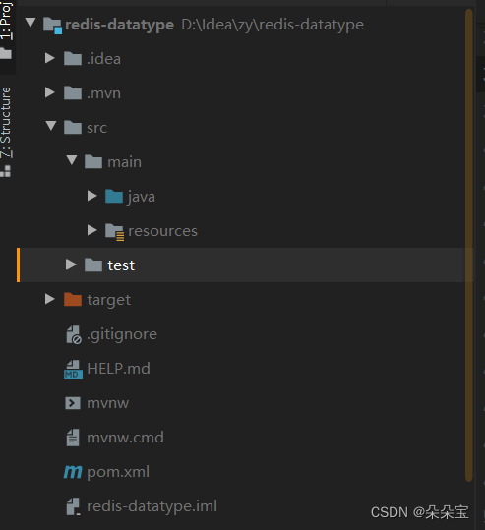This screenshot has height=530, width=485.
Task: Click the redis-datatype module folder icon
Action: click(x=52, y=26)
